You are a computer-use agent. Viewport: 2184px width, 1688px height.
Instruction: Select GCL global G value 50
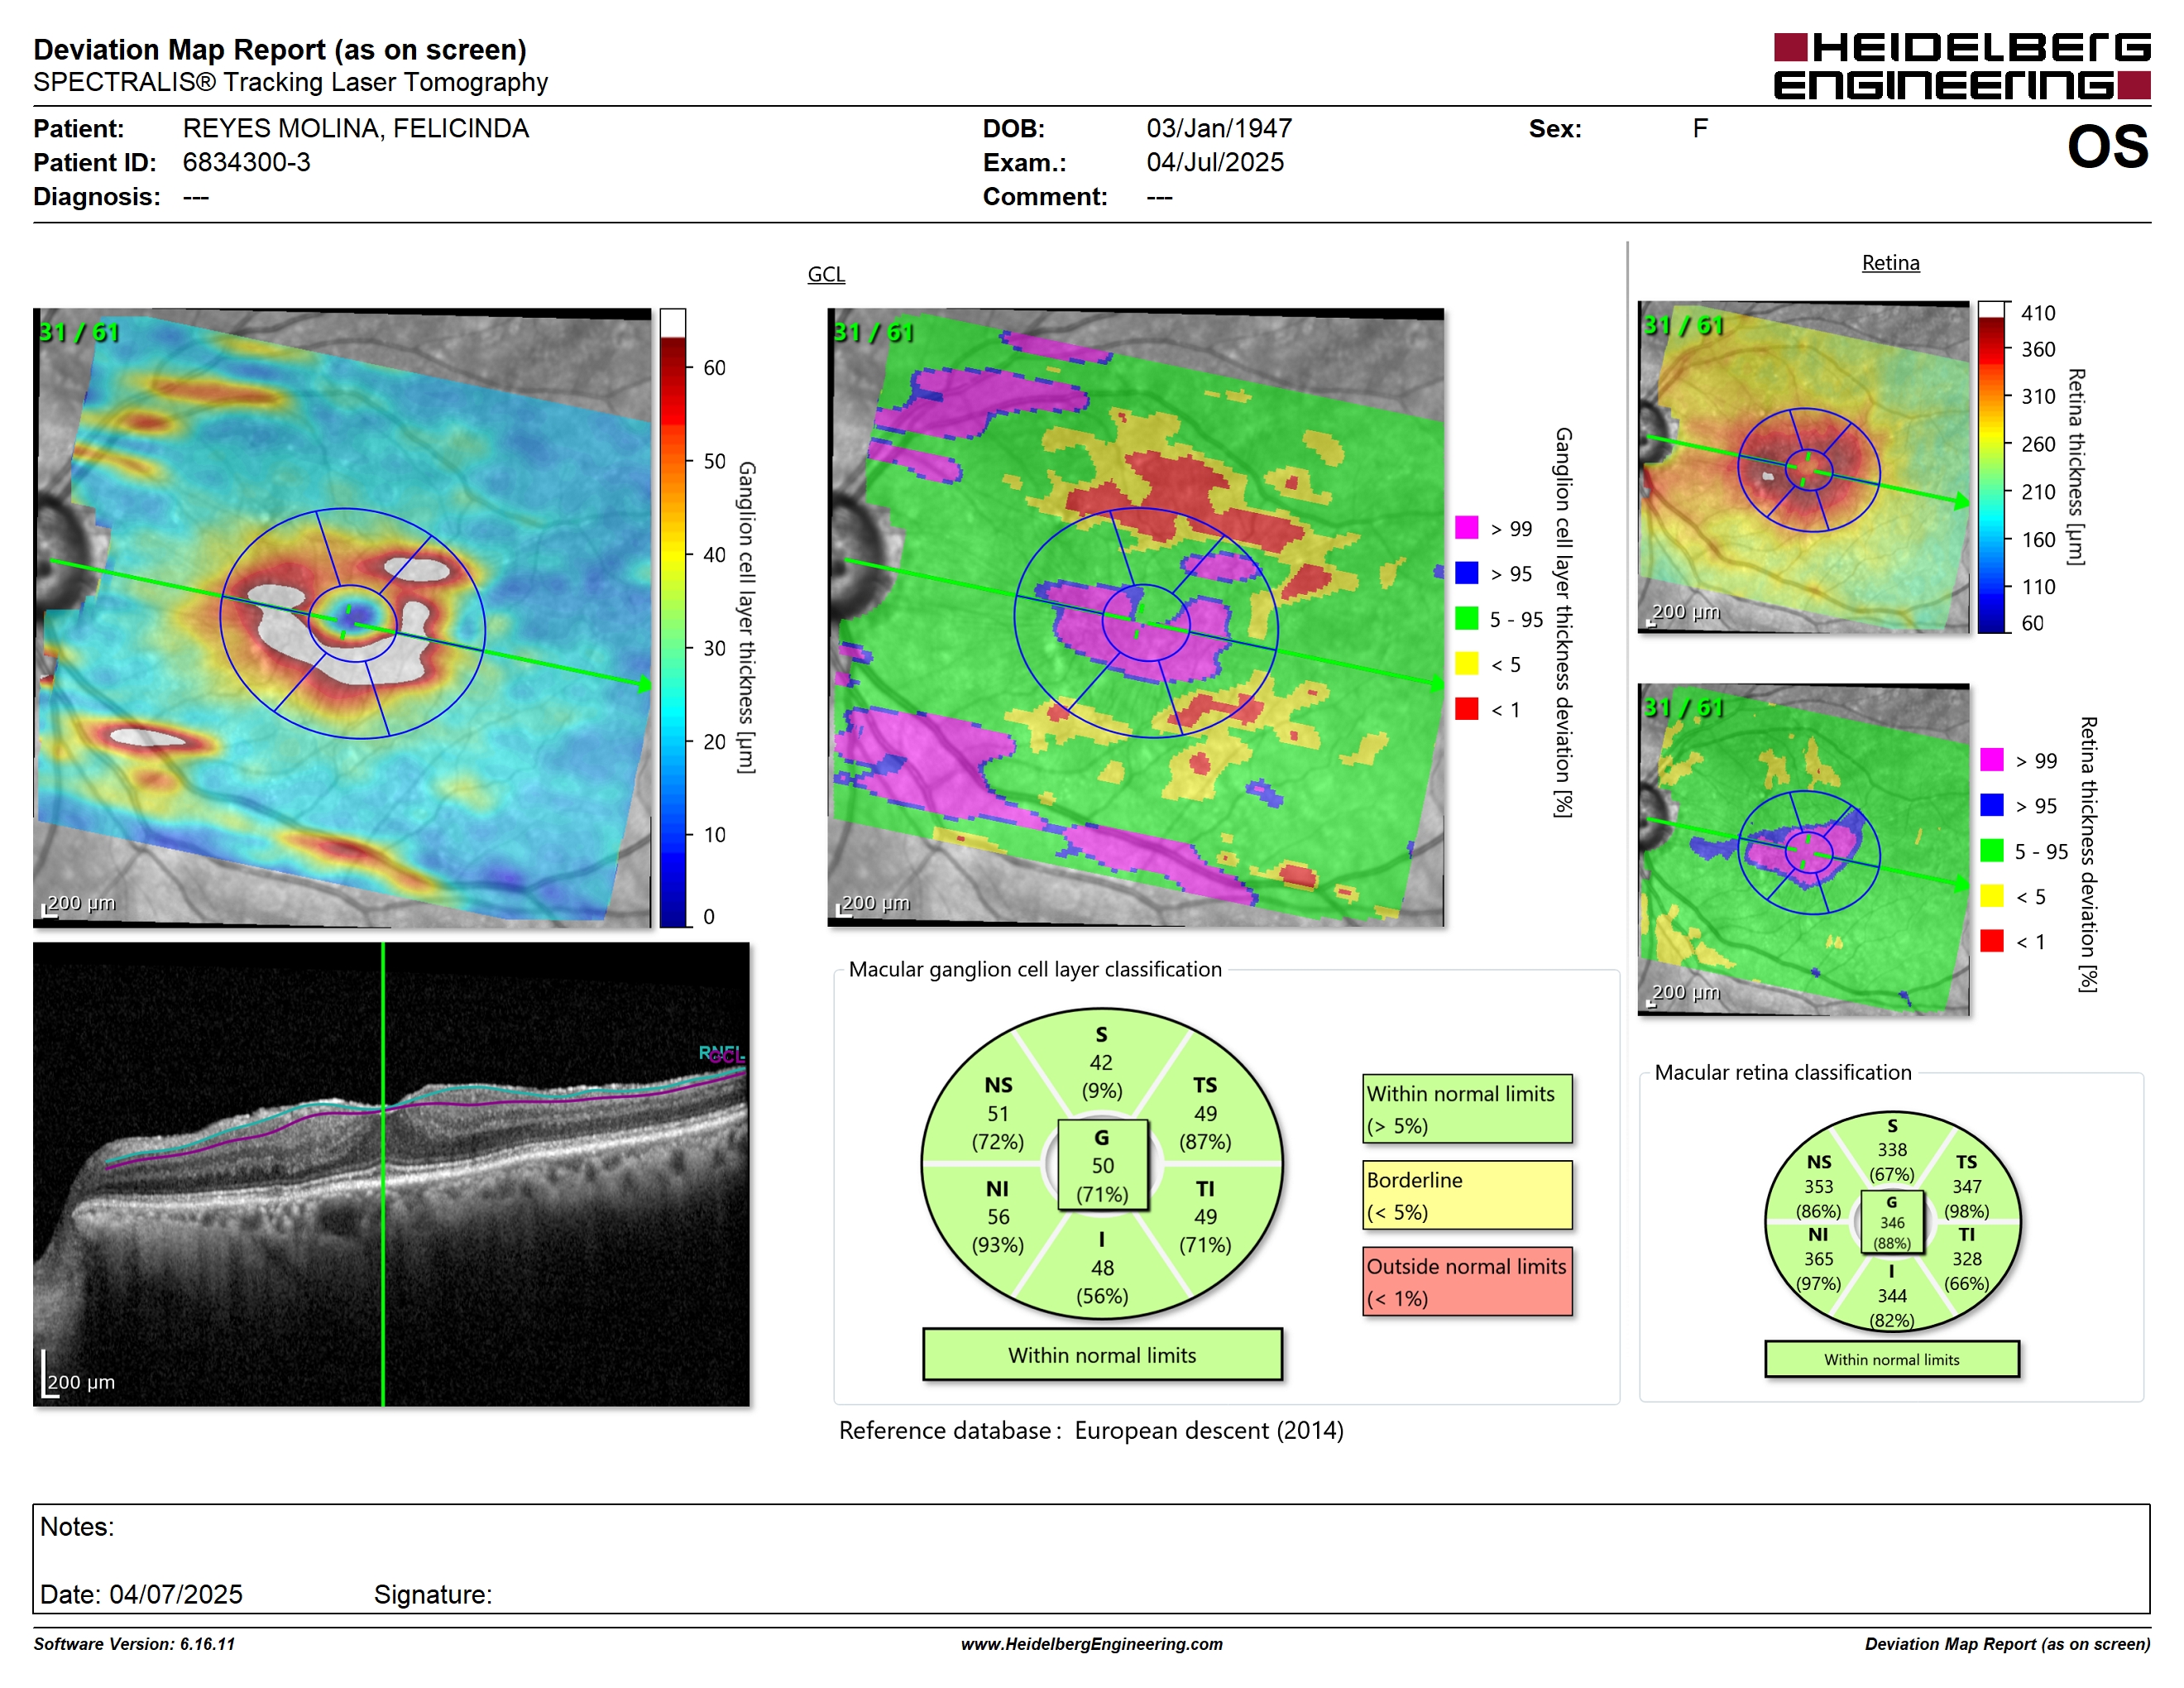1102,1165
